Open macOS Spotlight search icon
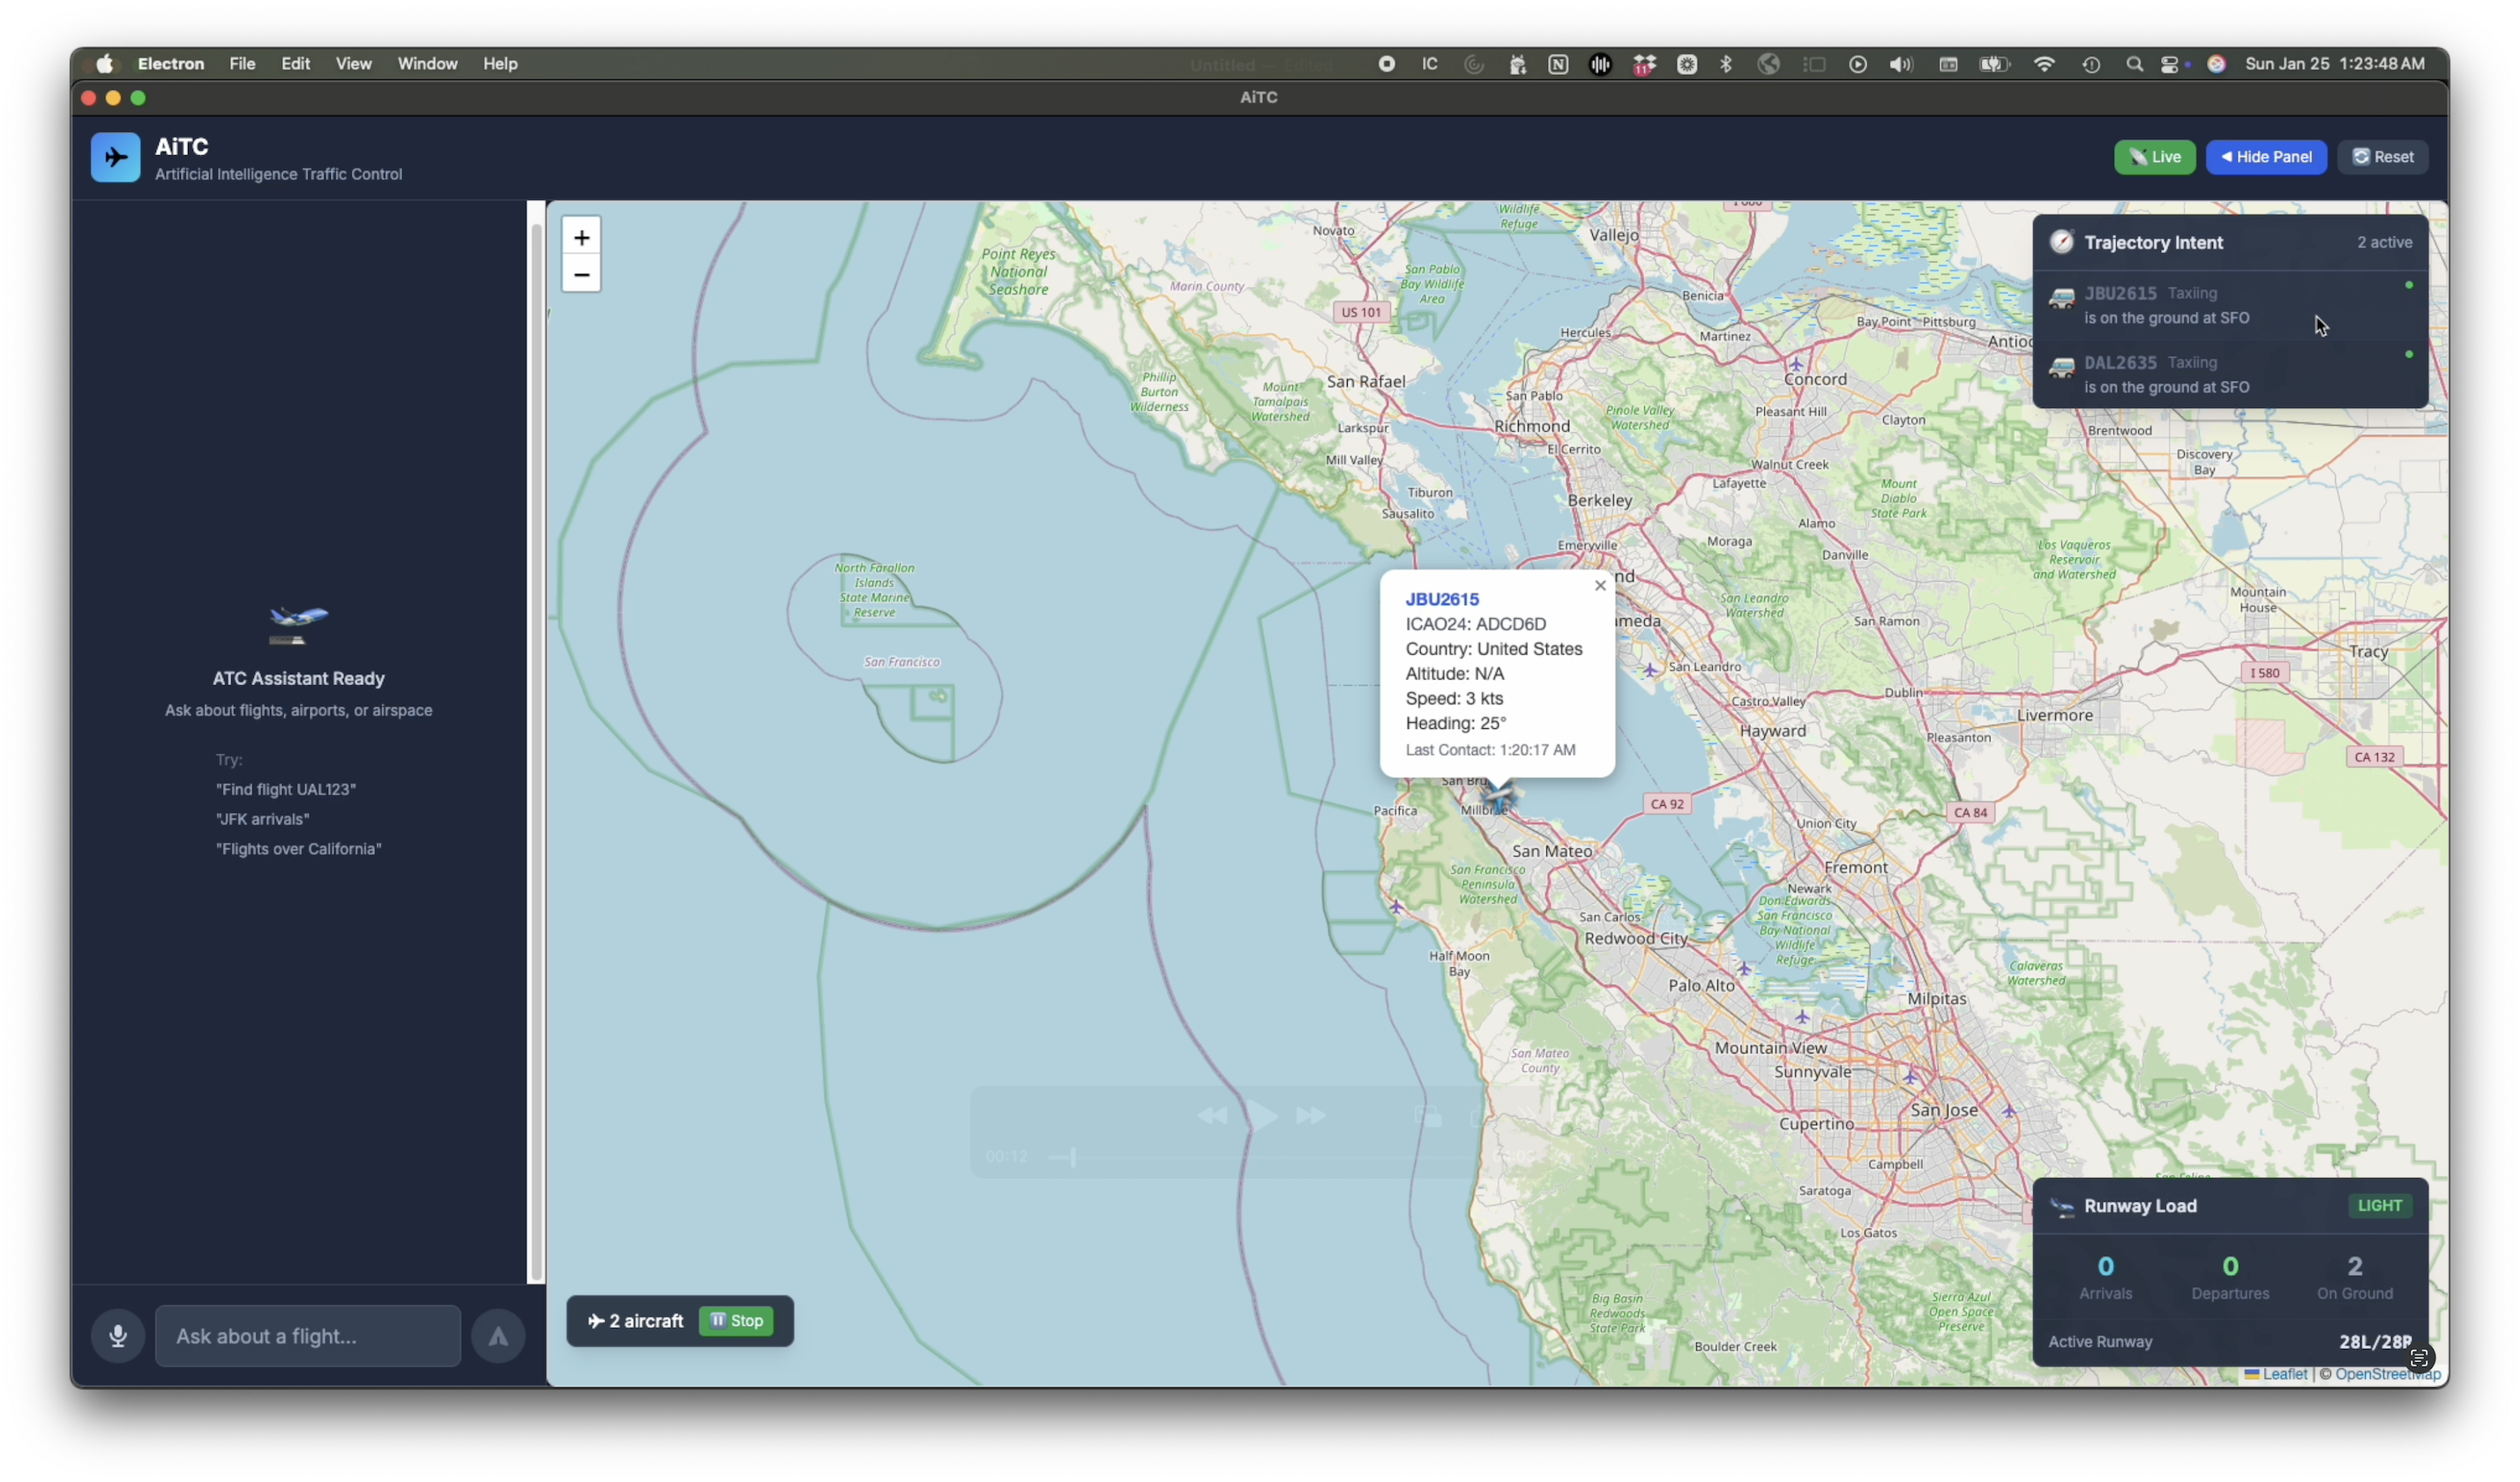2520x1482 pixels. point(2134,64)
